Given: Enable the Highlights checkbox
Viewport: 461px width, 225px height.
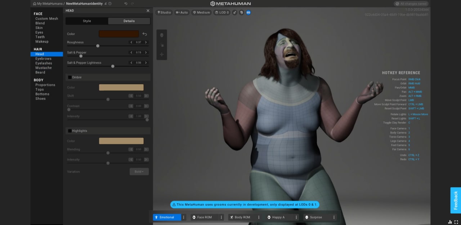Looking at the screenshot, I should [70, 131].
